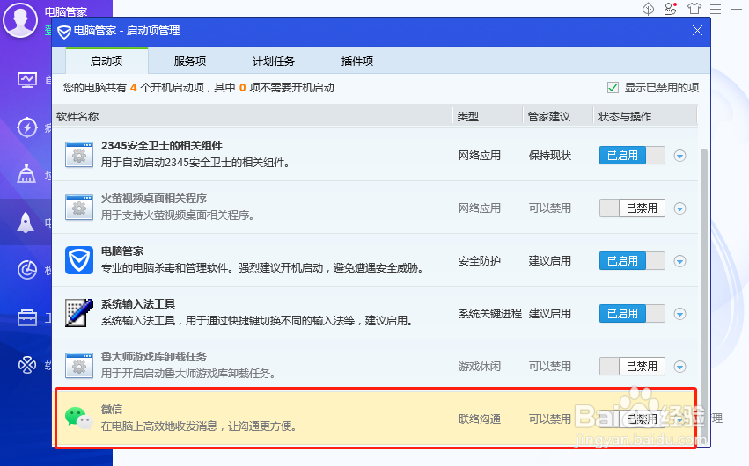Screen dimensions: 749x466
Task: Toggle 微信 已禁用 switch
Action: click(632, 419)
